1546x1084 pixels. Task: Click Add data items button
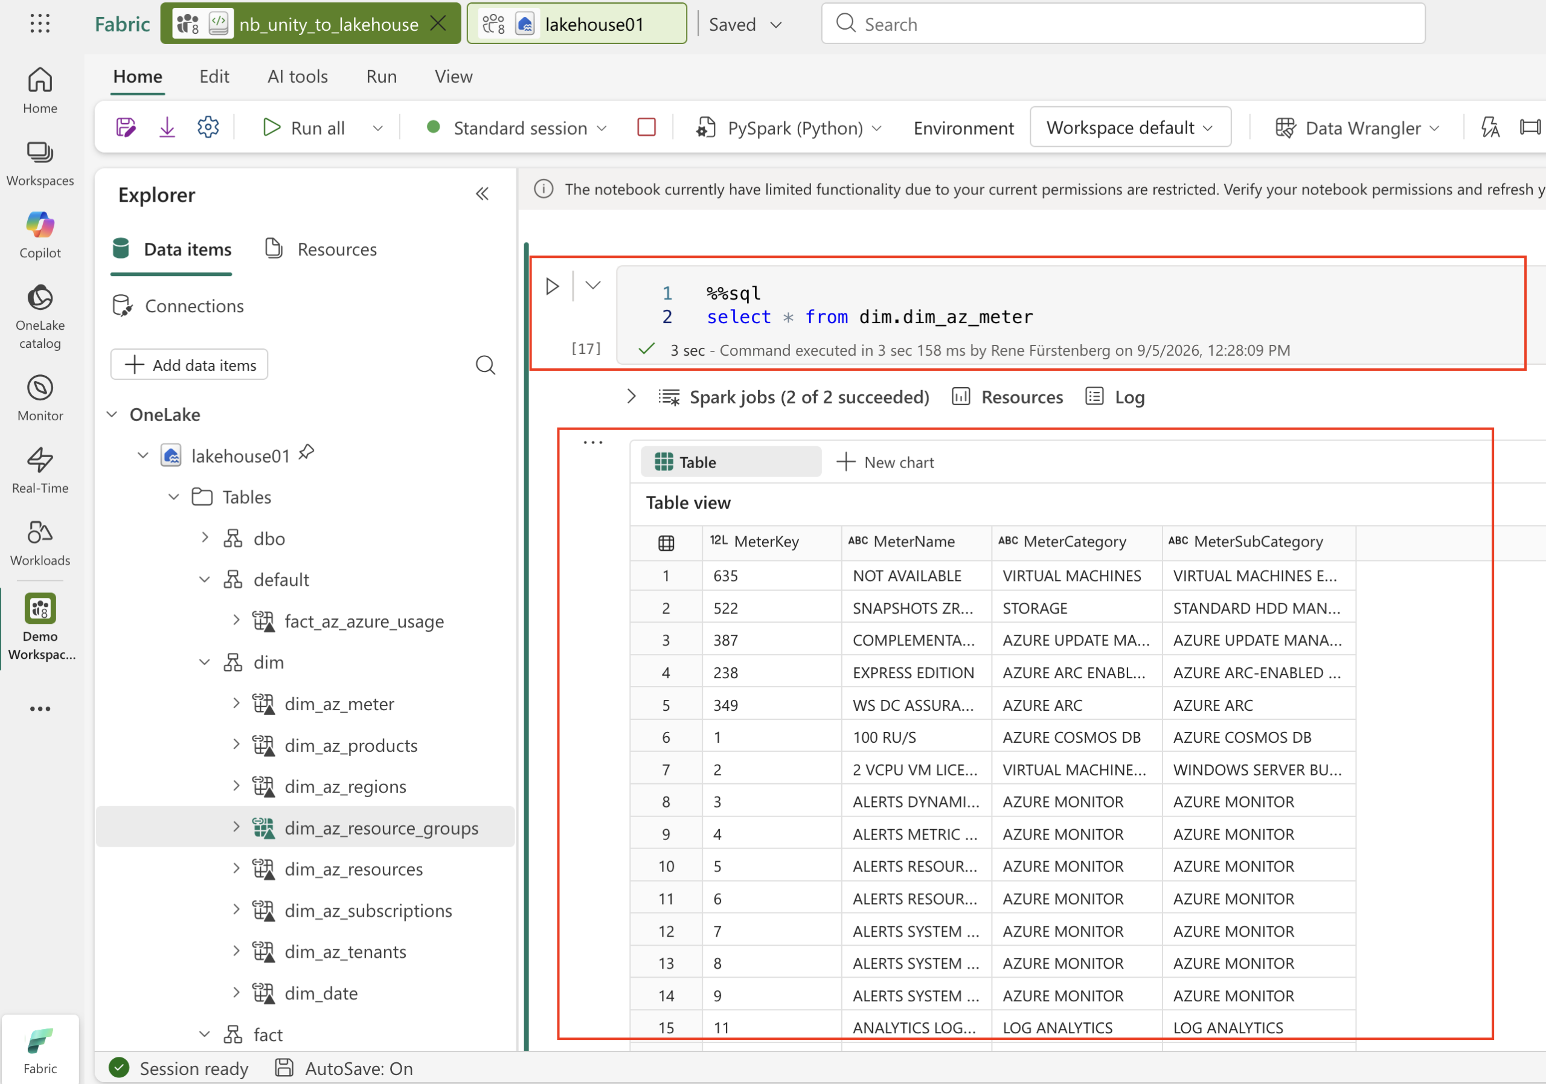189,365
